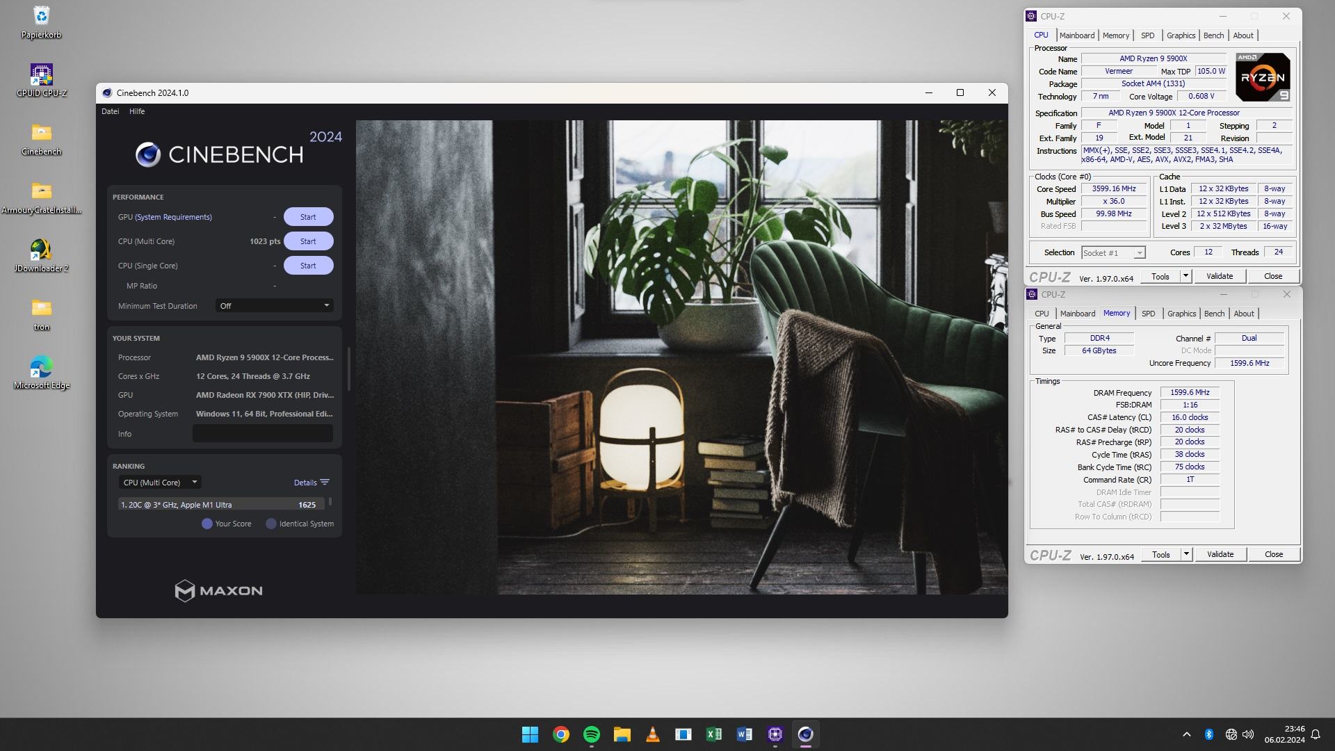Open the Cinebench folder on desktop
The width and height of the screenshot is (1335, 751).
(x=41, y=139)
